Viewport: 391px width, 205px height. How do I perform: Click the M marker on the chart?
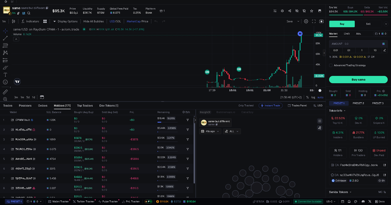300,34
